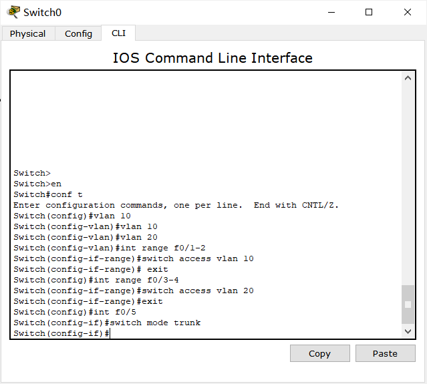Click the terminal scrollbar down arrow

[408, 331]
